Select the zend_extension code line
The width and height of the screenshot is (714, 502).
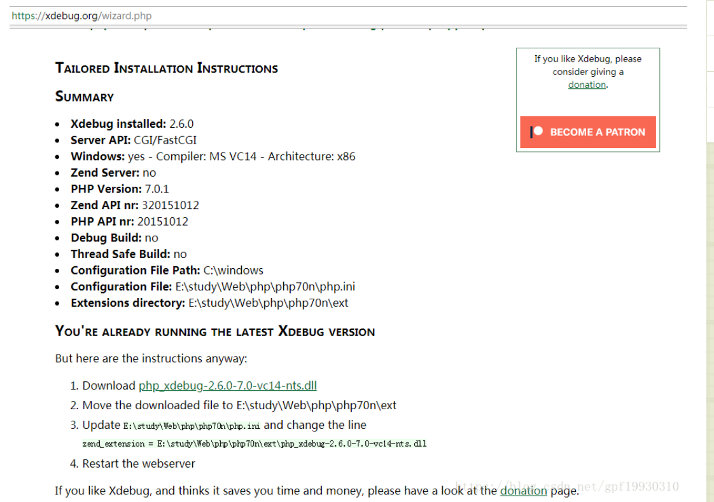[x=254, y=444]
